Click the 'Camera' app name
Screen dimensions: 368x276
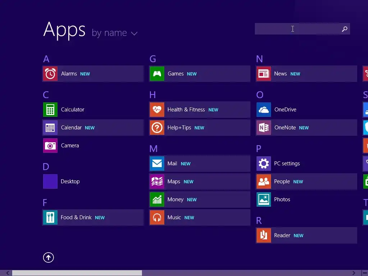[70, 146]
